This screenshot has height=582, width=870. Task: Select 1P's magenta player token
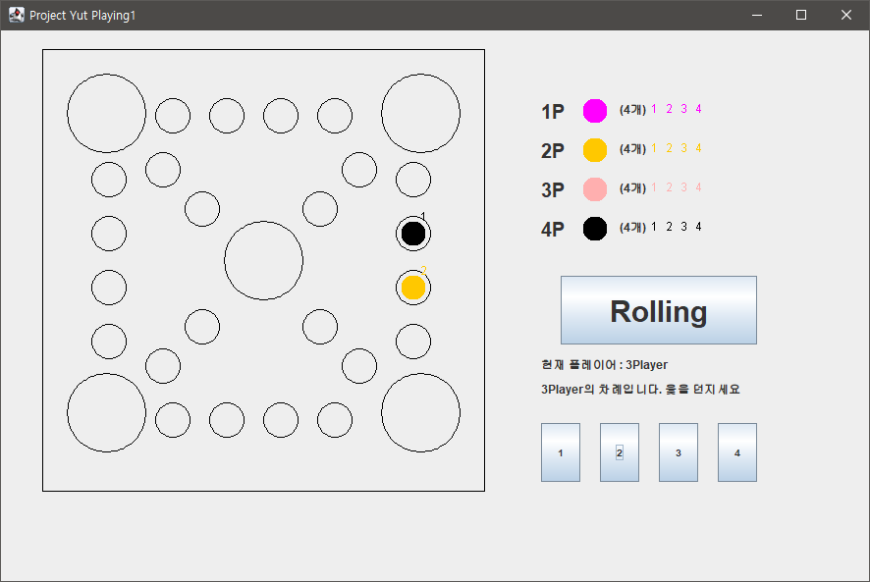[594, 111]
